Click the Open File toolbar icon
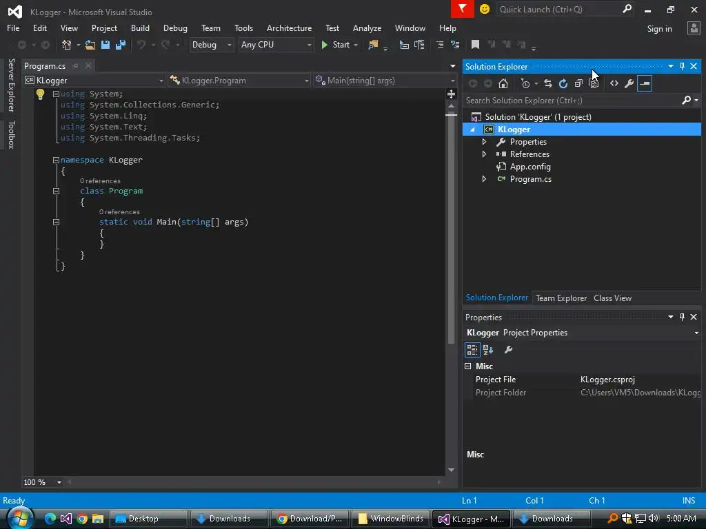 tap(90, 45)
